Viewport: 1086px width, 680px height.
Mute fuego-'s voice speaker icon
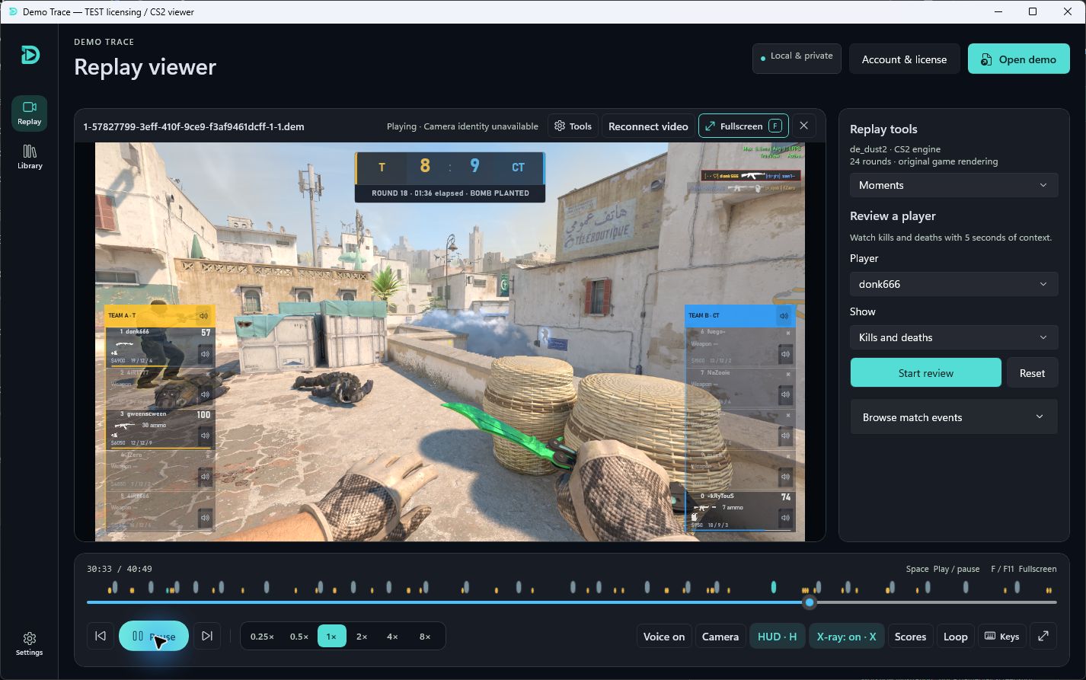click(785, 354)
